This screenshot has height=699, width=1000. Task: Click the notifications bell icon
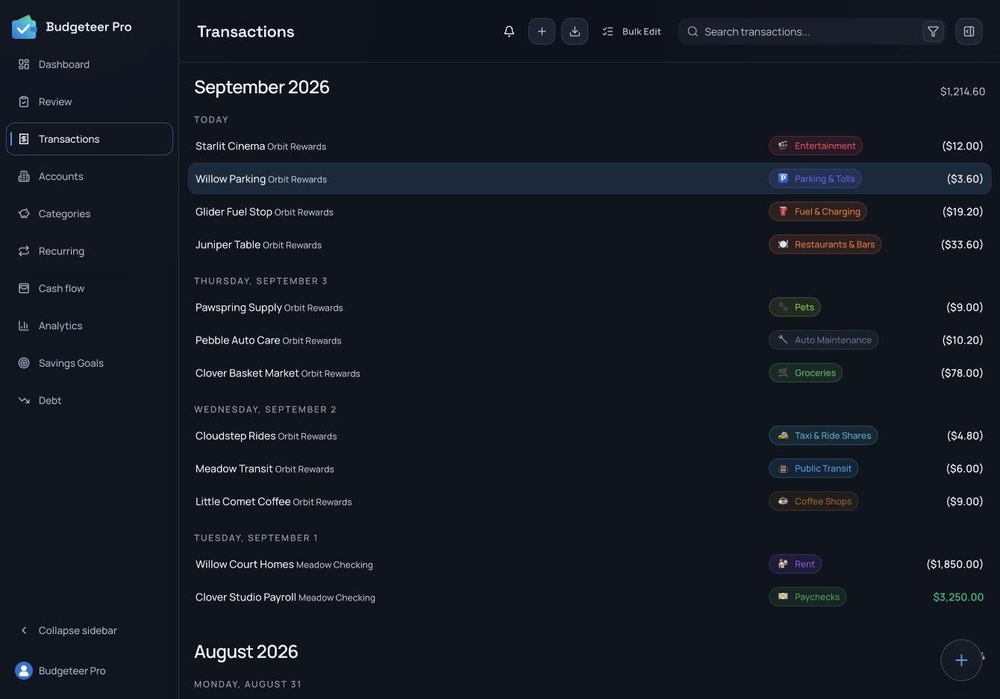(509, 31)
